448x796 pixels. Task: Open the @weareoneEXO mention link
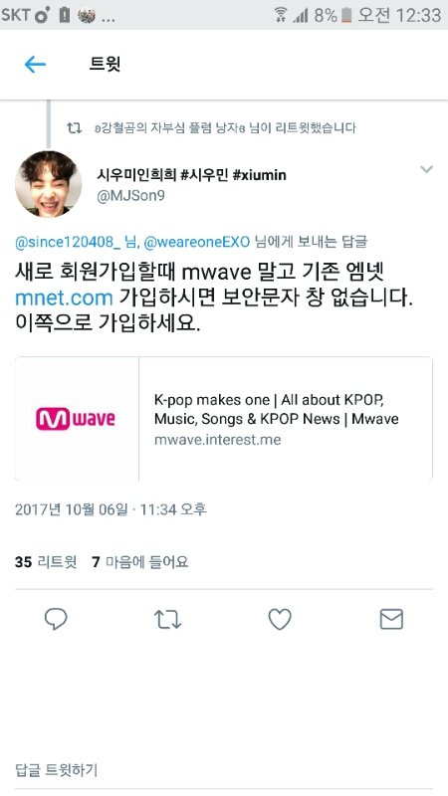pos(196,242)
